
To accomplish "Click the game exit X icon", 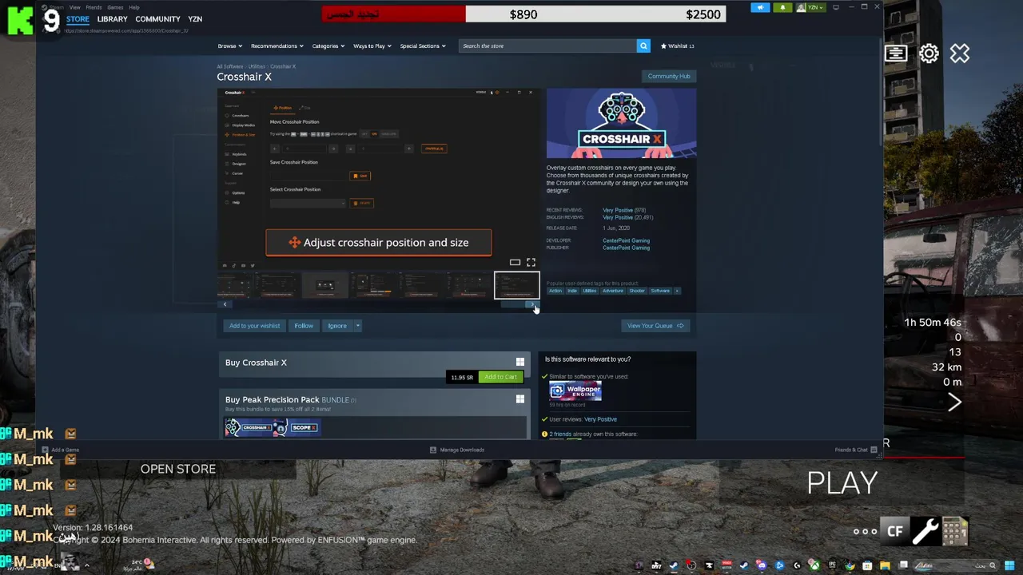I will point(960,54).
